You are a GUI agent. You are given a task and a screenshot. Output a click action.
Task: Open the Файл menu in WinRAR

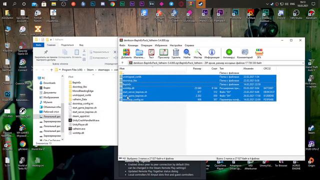point(122,45)
